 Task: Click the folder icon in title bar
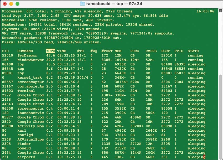[x=82, y=4]
